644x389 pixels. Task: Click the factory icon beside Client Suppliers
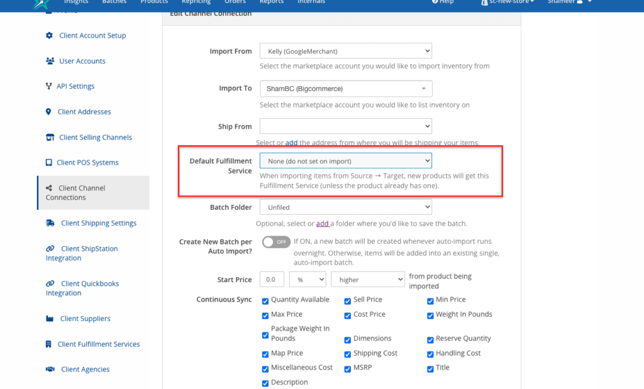click(50, 319)
